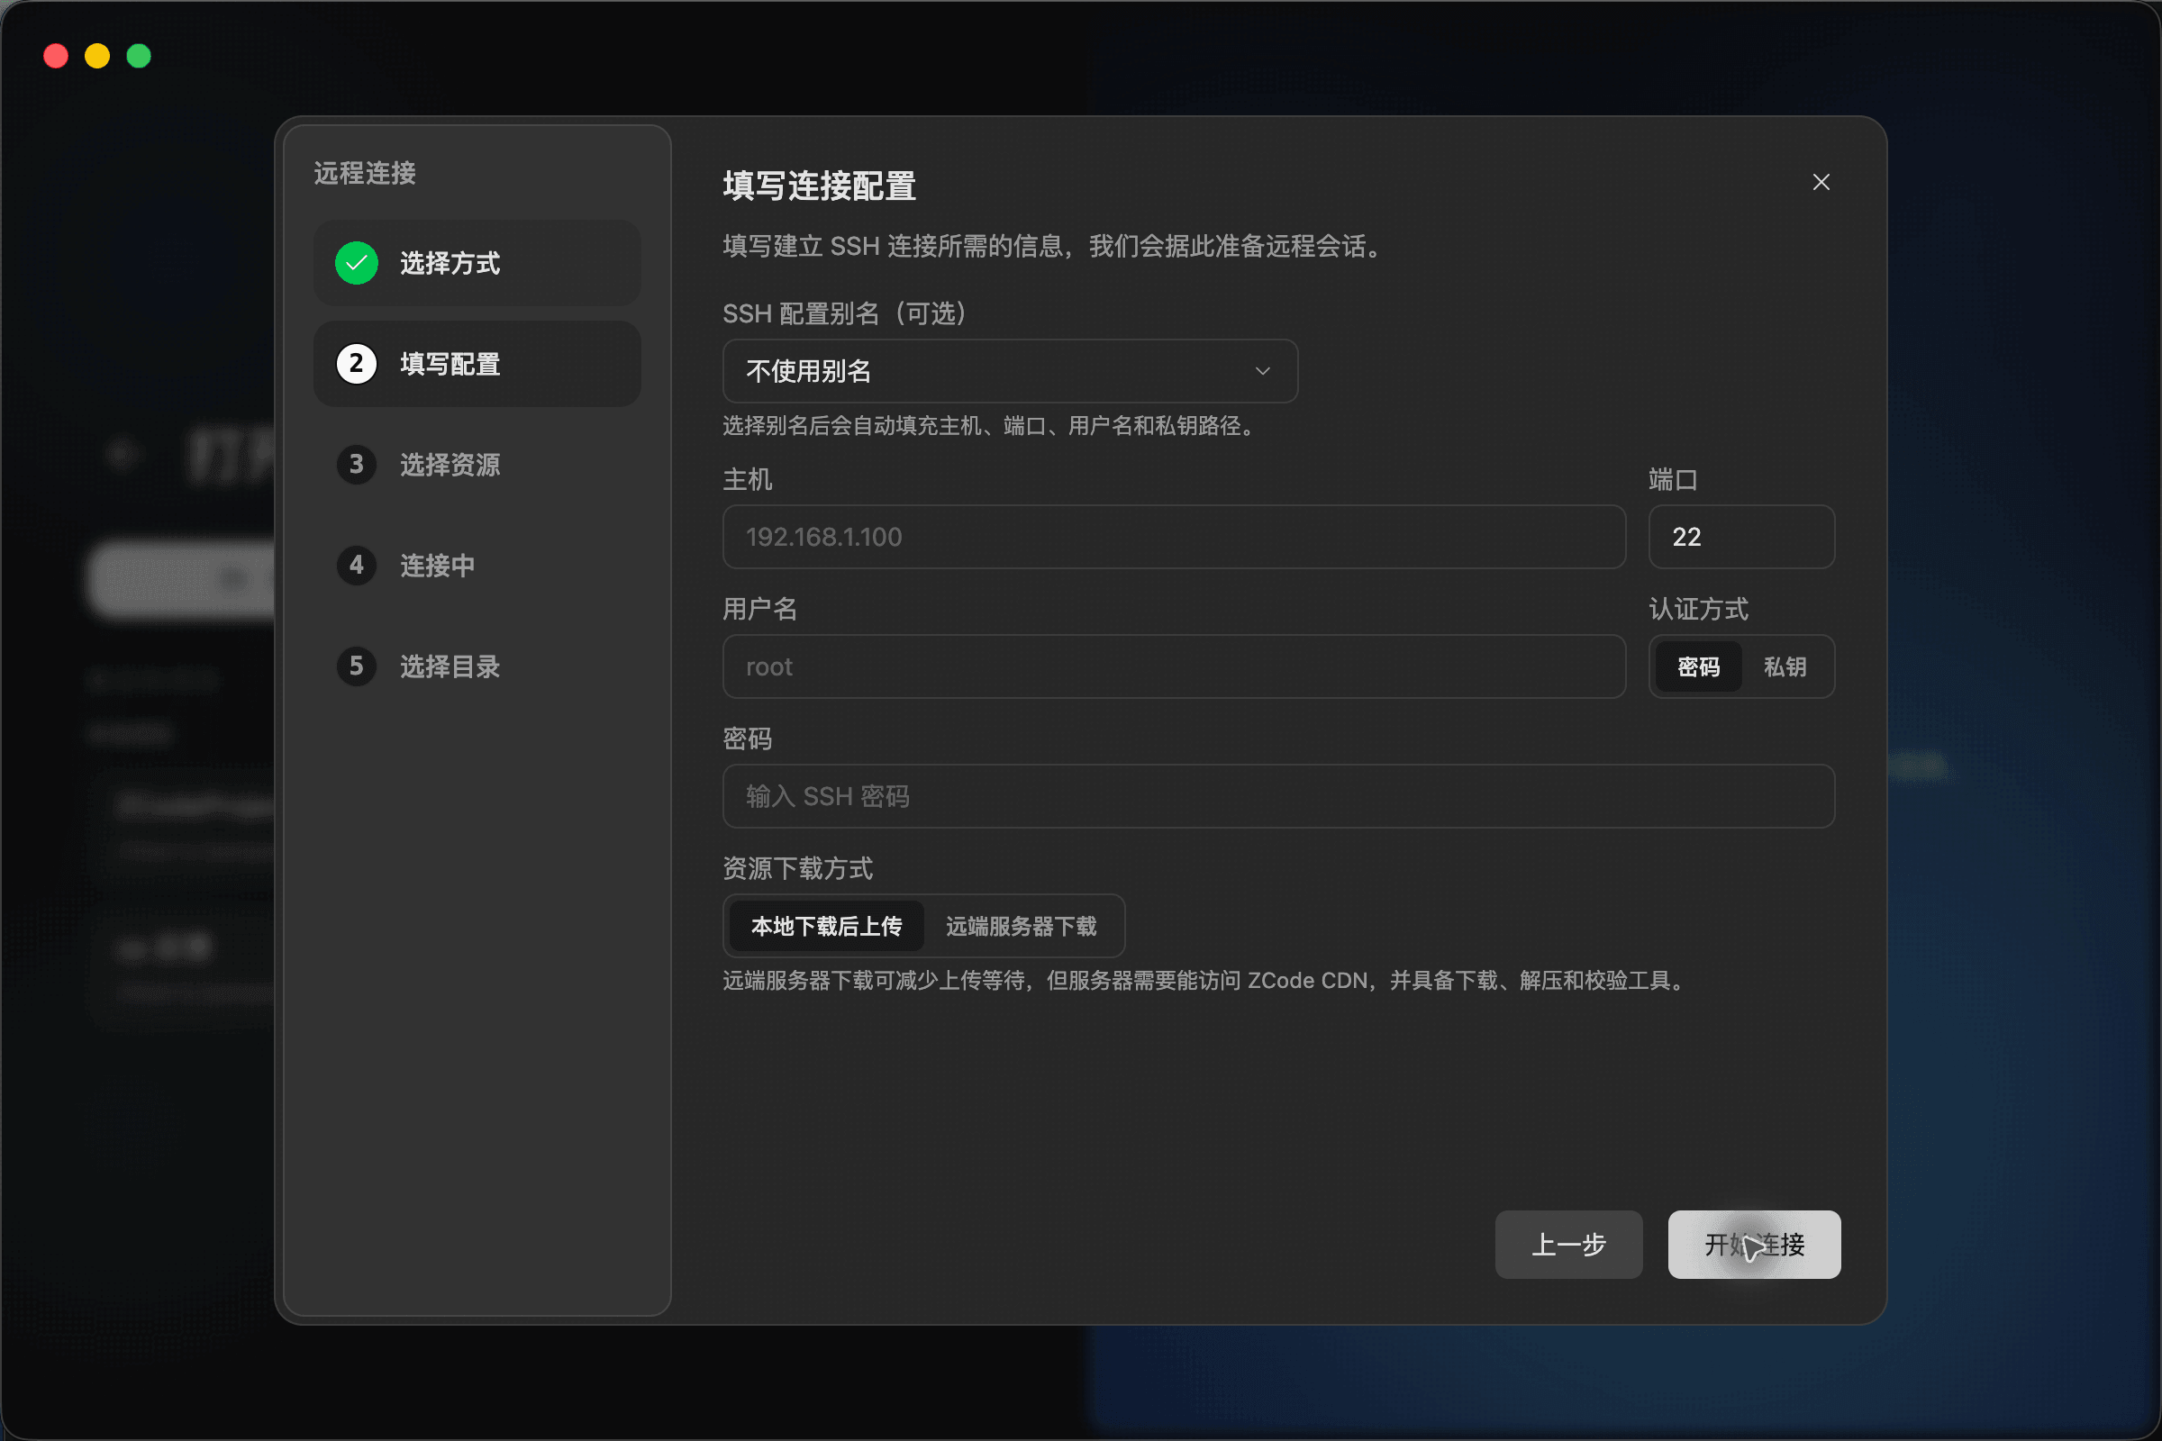Image resolution: width=2162 pixels, height=1441 pixels.
Task: Click the step 4 number badge
Action: 357,566
